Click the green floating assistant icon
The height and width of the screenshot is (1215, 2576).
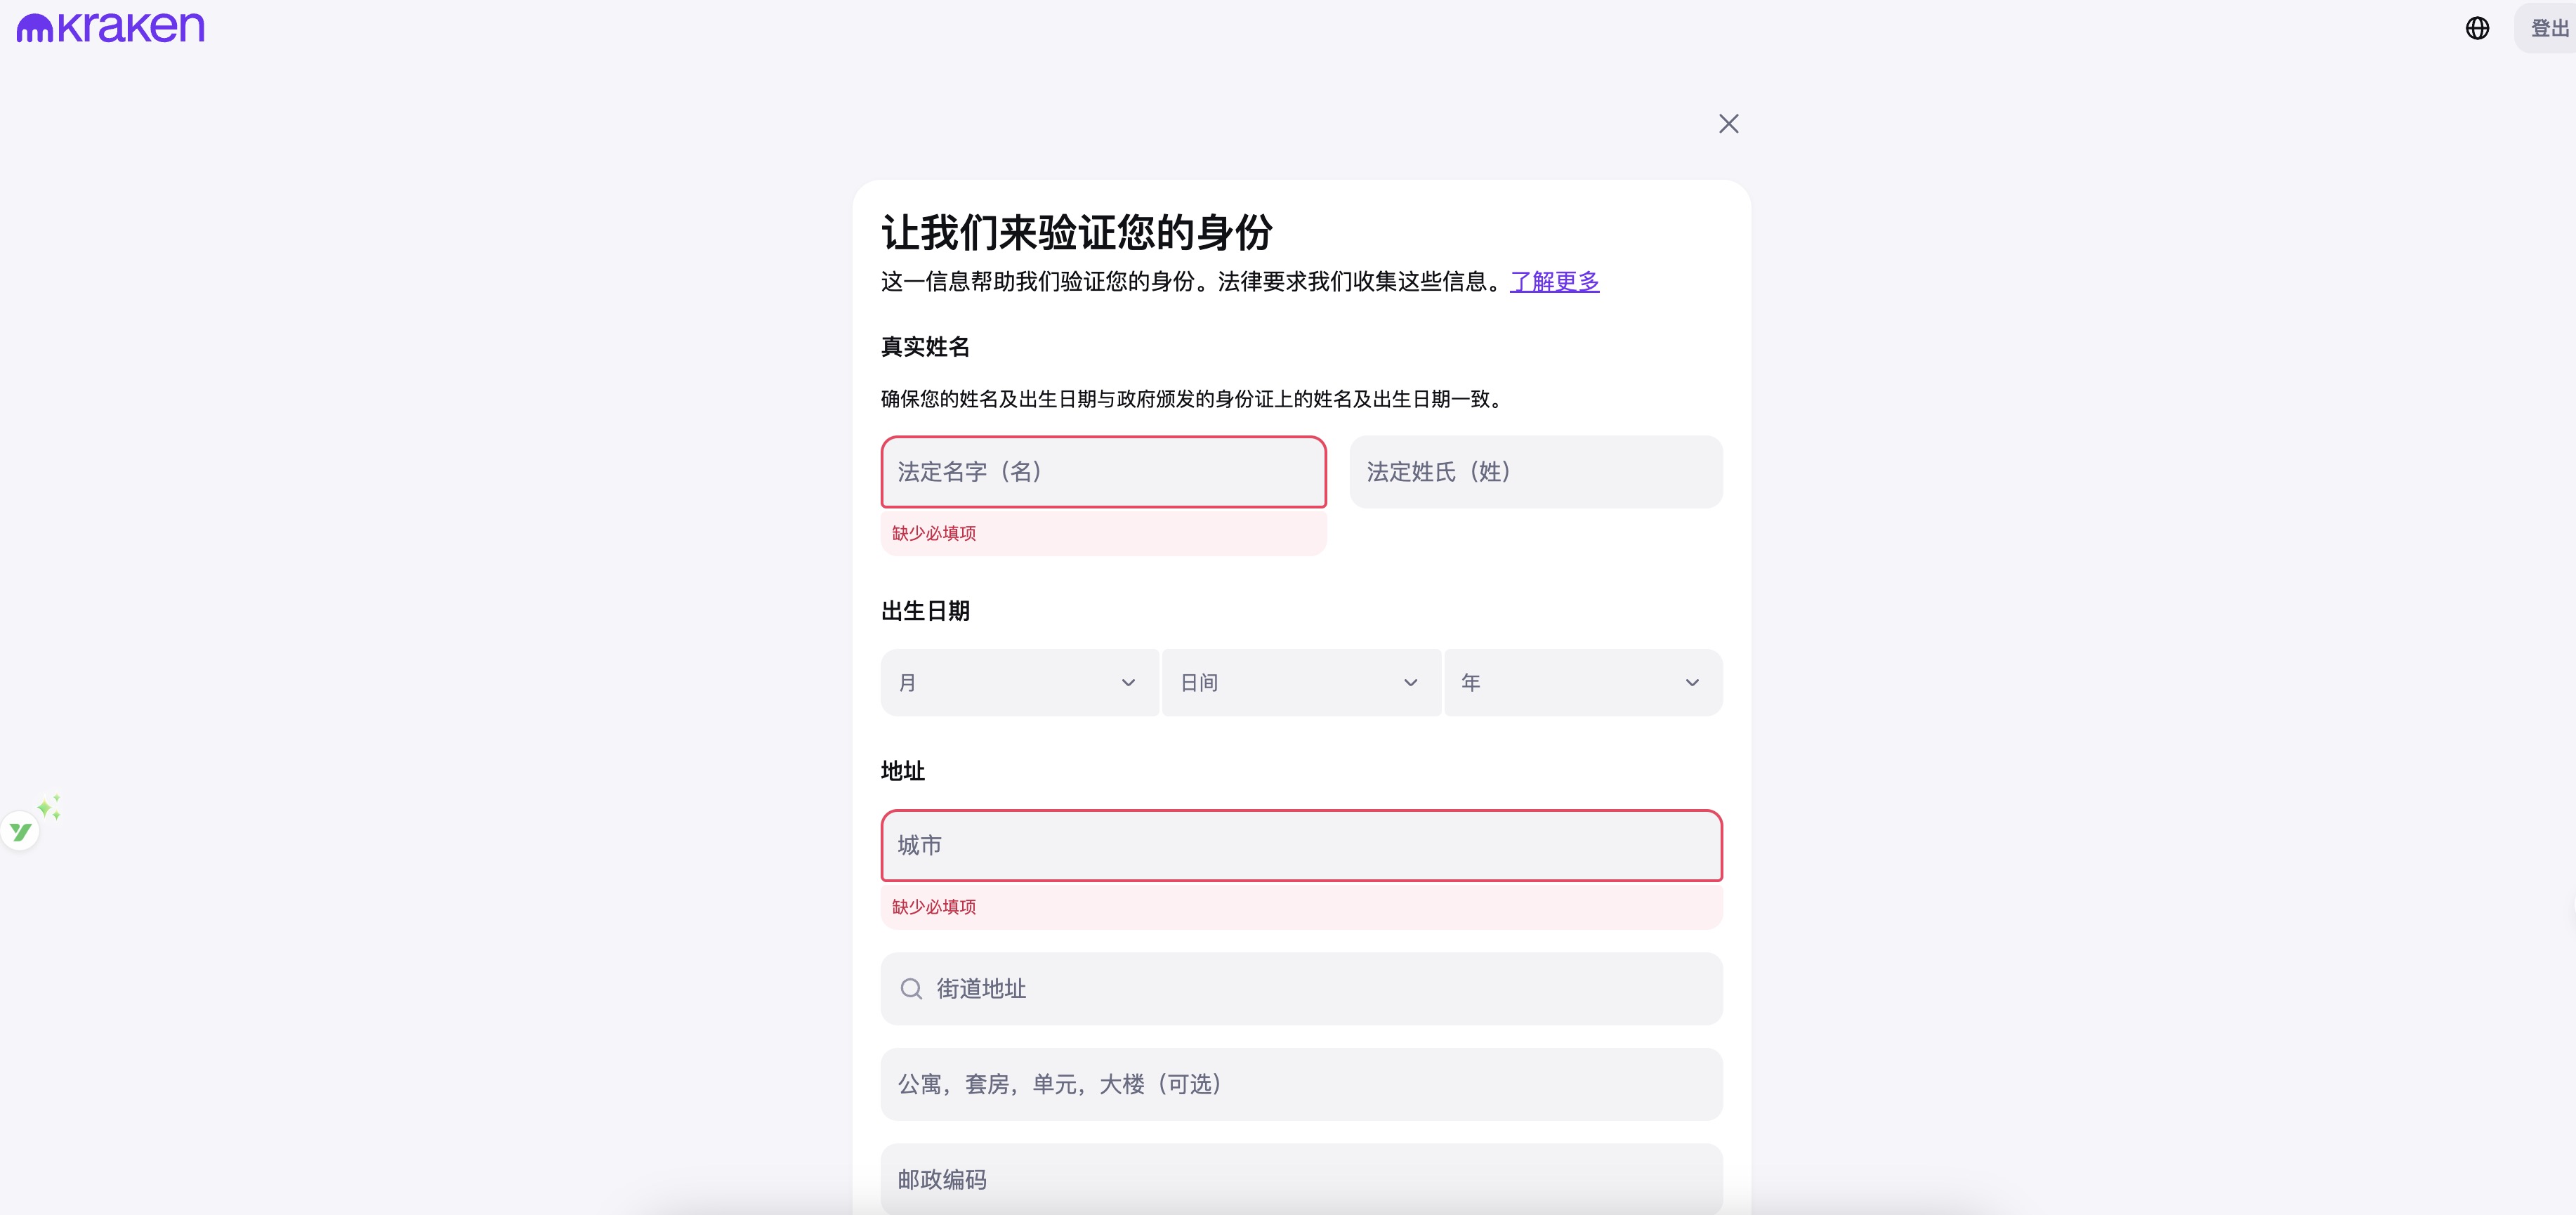(20, 832)
